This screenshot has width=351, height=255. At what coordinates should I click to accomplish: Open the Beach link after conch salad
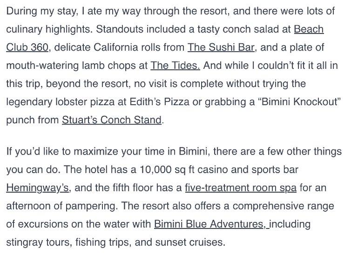coord(309,29)
